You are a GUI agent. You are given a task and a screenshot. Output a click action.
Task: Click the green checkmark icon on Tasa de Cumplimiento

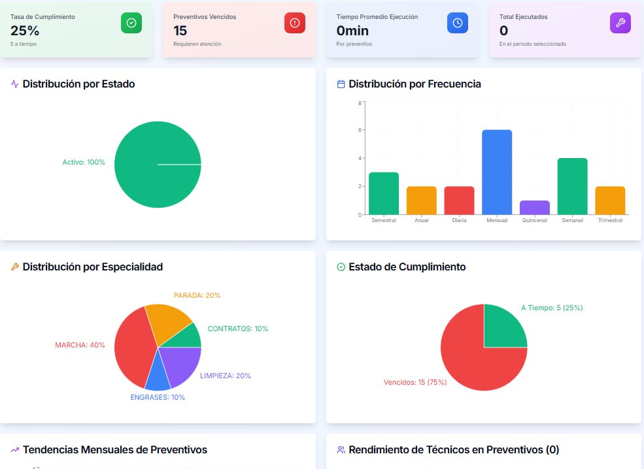click(131, 23)
